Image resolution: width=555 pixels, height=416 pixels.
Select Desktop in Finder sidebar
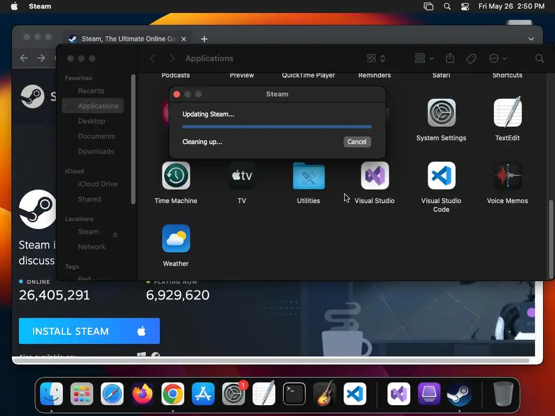(x=93, y=121)
